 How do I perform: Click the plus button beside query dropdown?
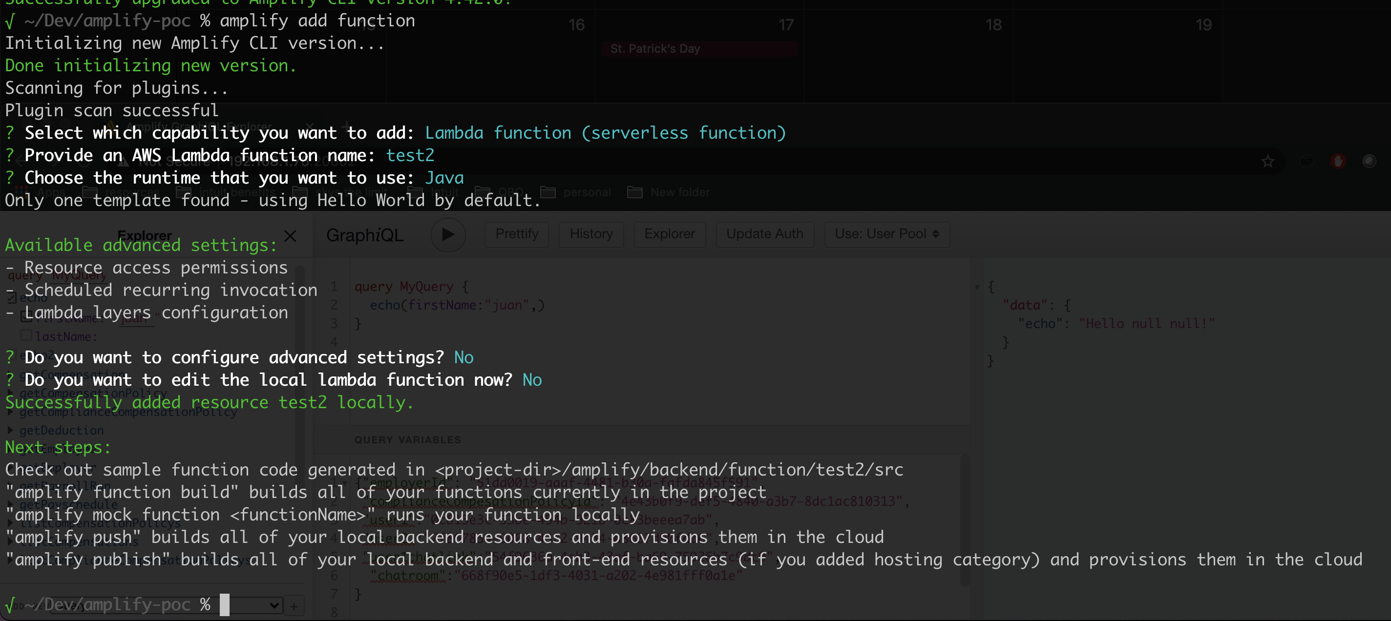(x=294, y=606)
